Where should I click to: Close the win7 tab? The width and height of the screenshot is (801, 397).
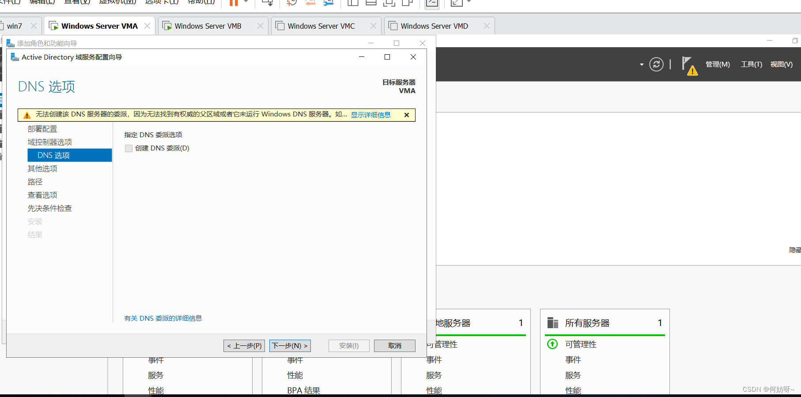[34, 26]
